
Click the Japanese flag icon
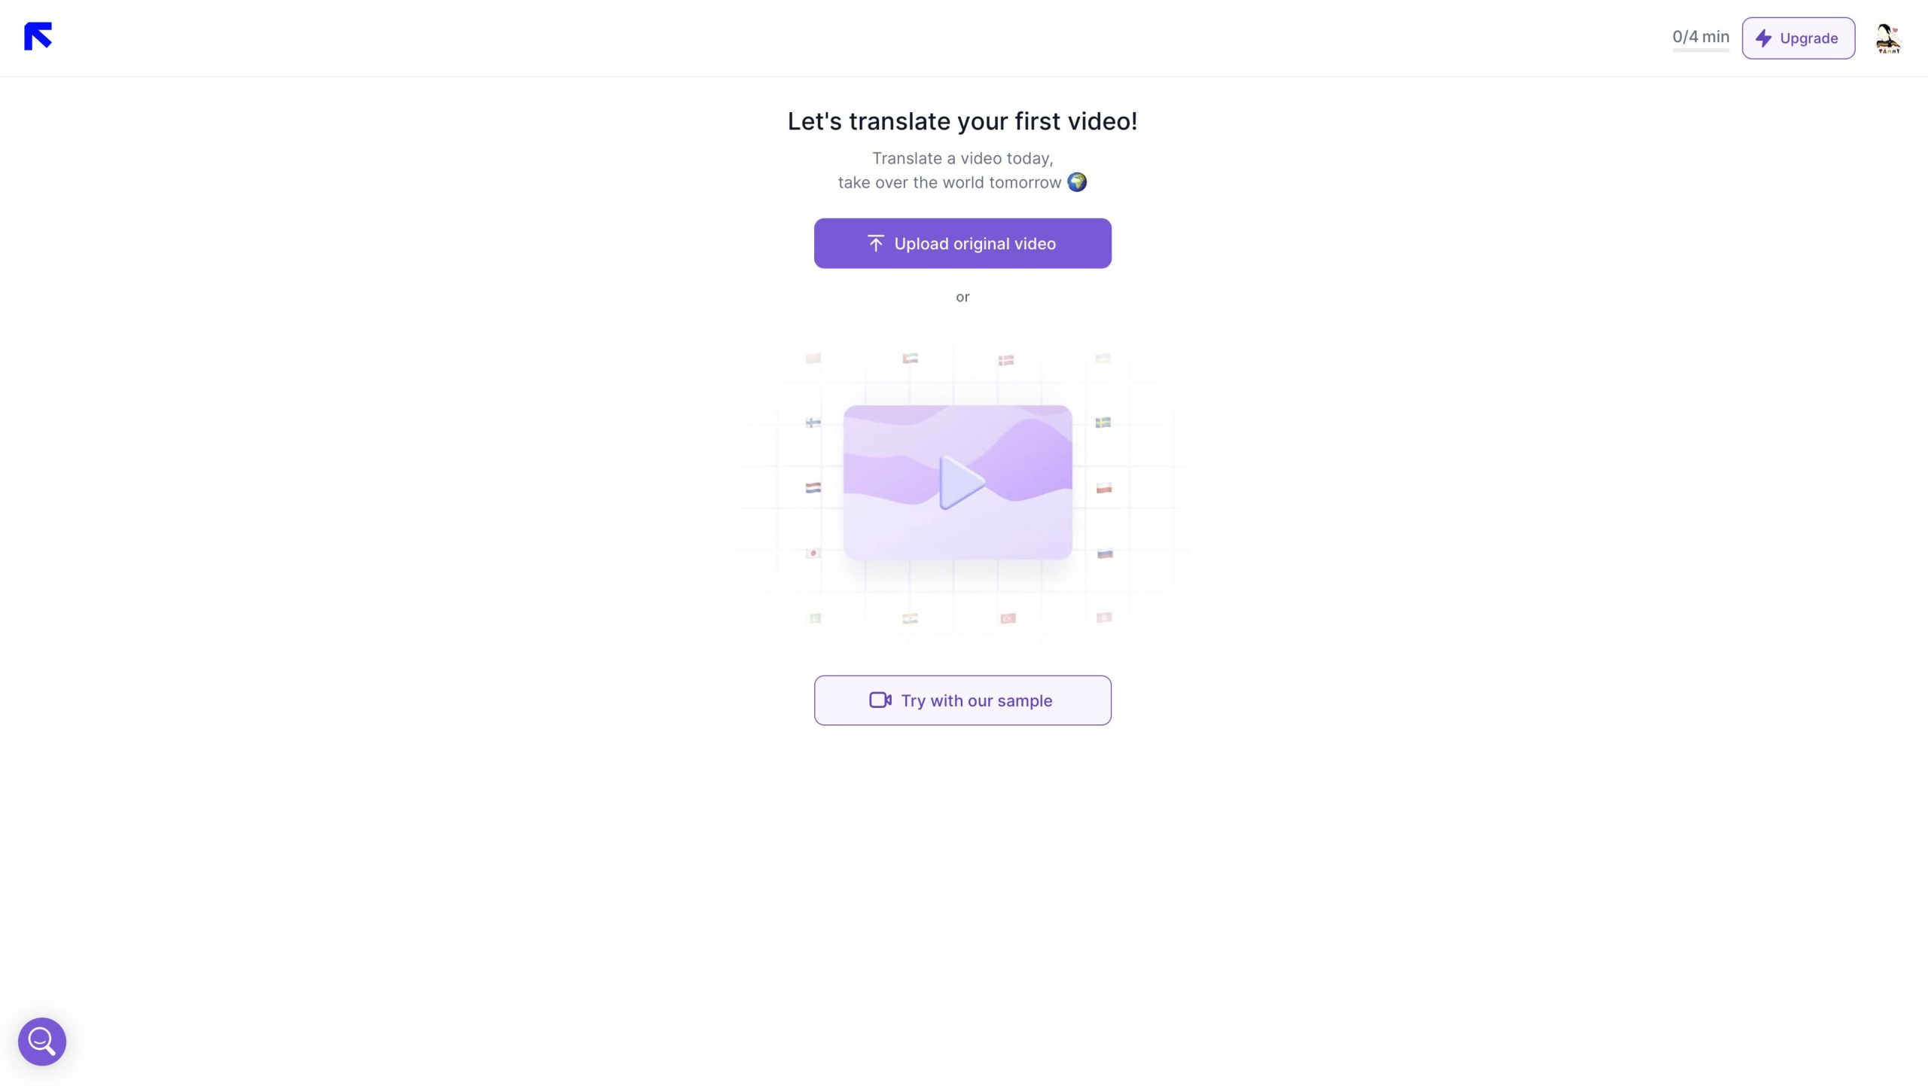coord(813,554)
